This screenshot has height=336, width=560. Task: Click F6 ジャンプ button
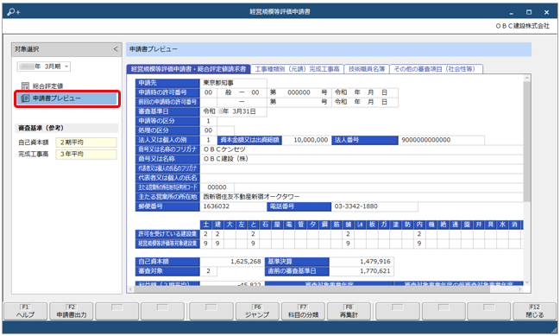[257, 311]
